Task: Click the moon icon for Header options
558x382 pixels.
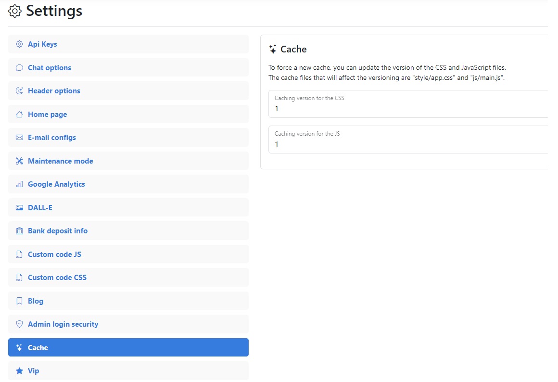Action: point(19,91)
